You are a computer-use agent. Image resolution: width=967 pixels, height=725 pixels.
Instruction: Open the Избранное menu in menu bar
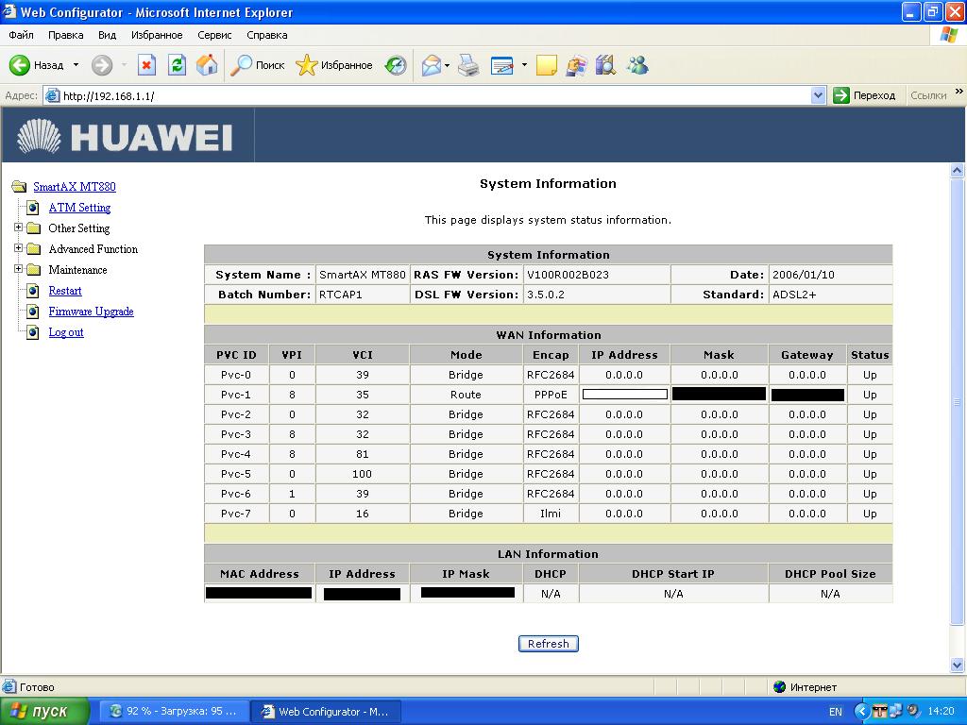(x=157, y=35)
